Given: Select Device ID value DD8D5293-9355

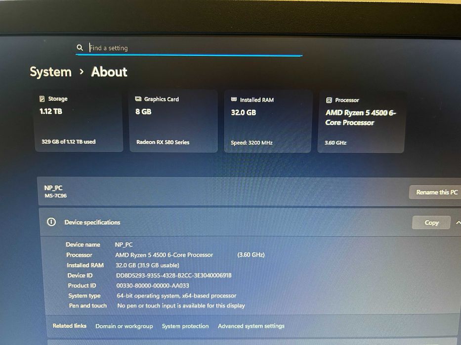Looking at the screenshot, I should click(174, 275).
